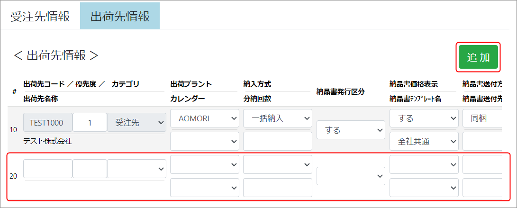Open the 一括納入 納入方式 dropdown
The width and height of the screenshot is (517, 208).
point(277,118)
